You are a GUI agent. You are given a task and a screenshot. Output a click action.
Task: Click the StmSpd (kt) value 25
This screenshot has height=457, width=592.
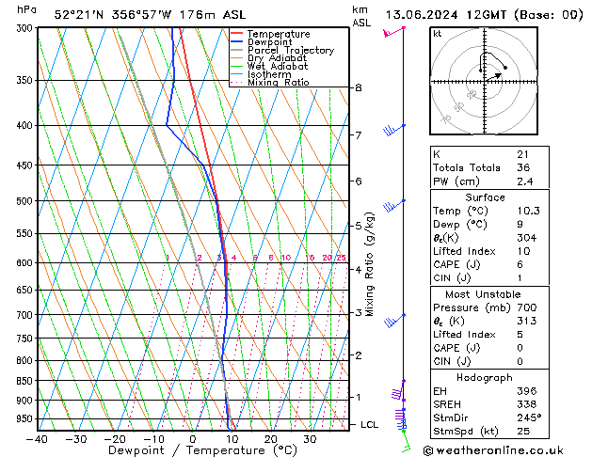point(523,431)
